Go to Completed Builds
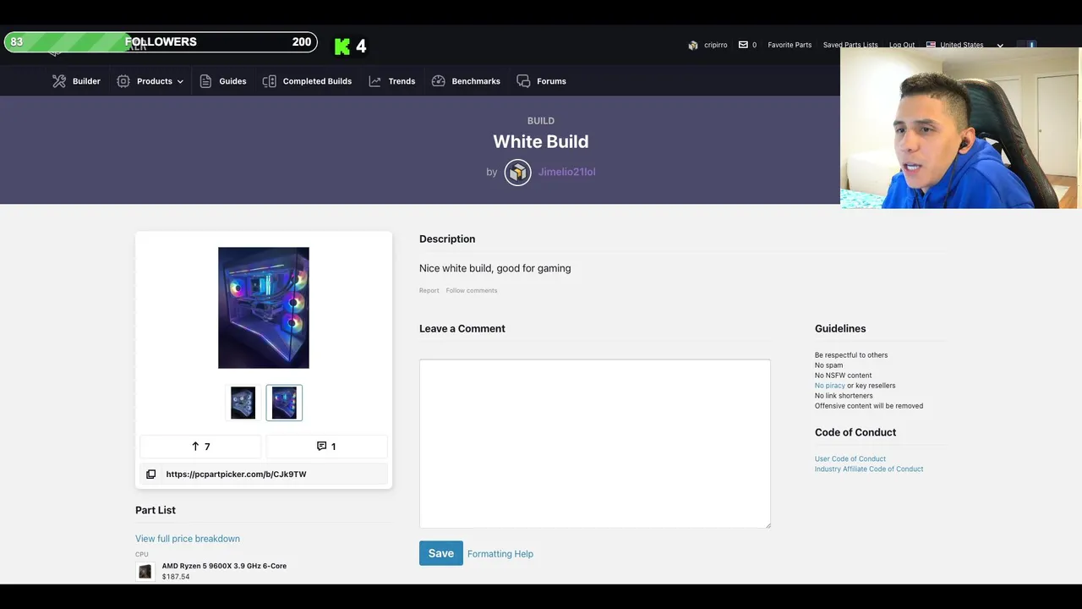The width and height of the screenshot is (1082, 609). (x=317, y=81)
